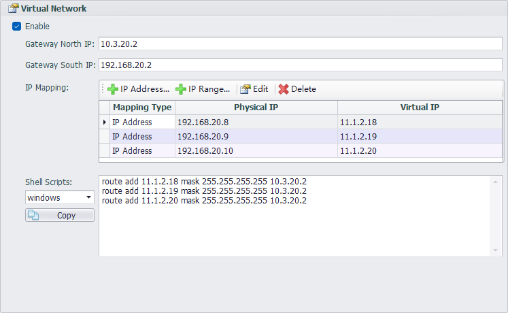Uncheck the Enable checkbox
The width and height of the screenshot is (508, 313).
point(16,27)
